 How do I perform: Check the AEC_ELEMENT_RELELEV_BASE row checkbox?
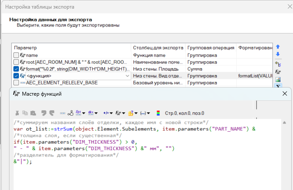pyautogui.click(x=16, y=83)
